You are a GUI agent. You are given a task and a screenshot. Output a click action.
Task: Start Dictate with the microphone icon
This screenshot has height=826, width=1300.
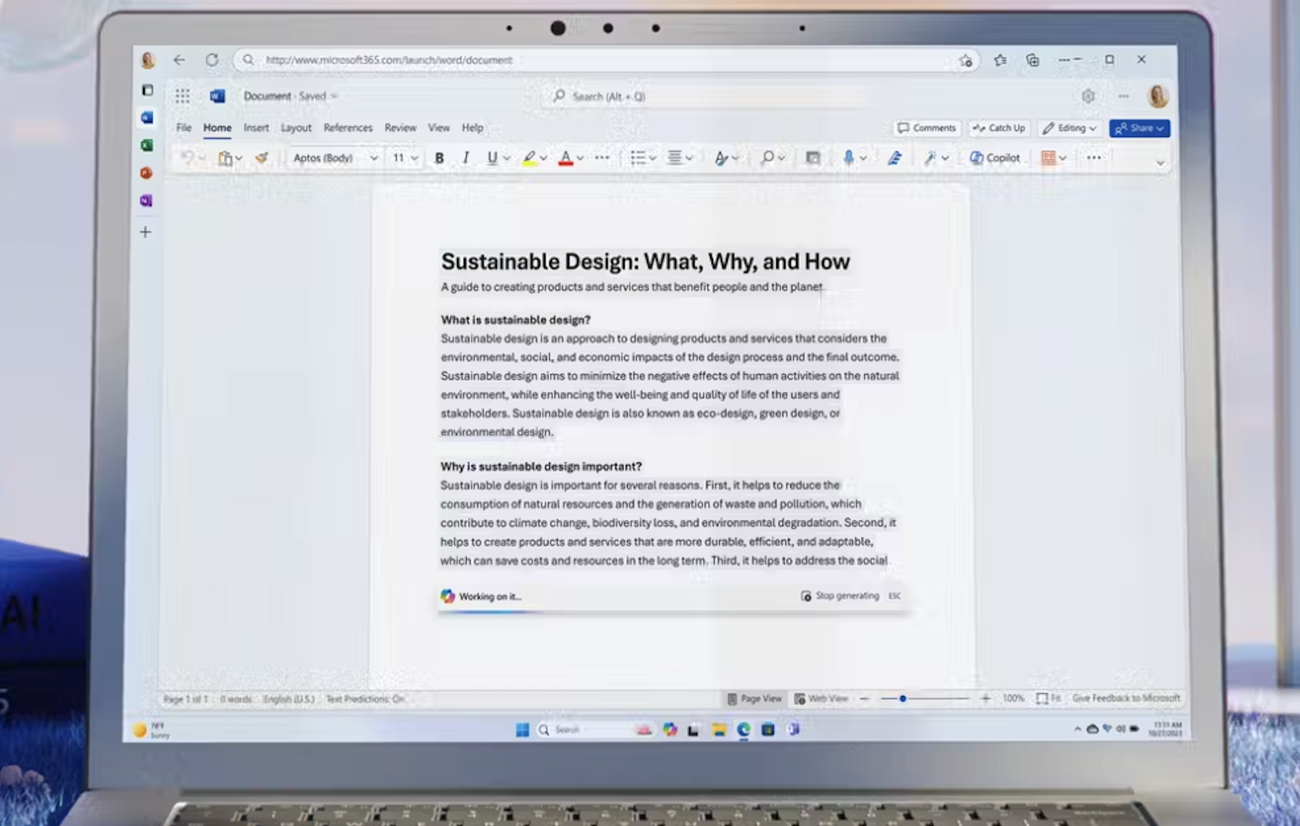click(x=848, y=158)
